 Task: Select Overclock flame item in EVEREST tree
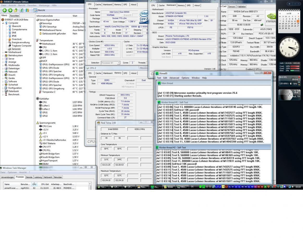click(x=15, y=39)
